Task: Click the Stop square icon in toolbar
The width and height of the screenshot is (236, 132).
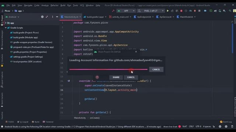Action: point(199,11)
